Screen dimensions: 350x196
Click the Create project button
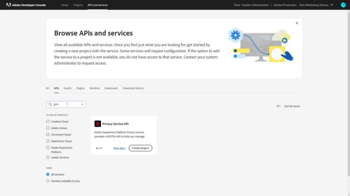click(x=140, y=148)
